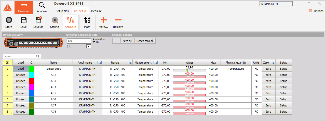Screen dimensions: 326x121
Task: Toggle Unused button for AI 8
Action: pos(21,112)
